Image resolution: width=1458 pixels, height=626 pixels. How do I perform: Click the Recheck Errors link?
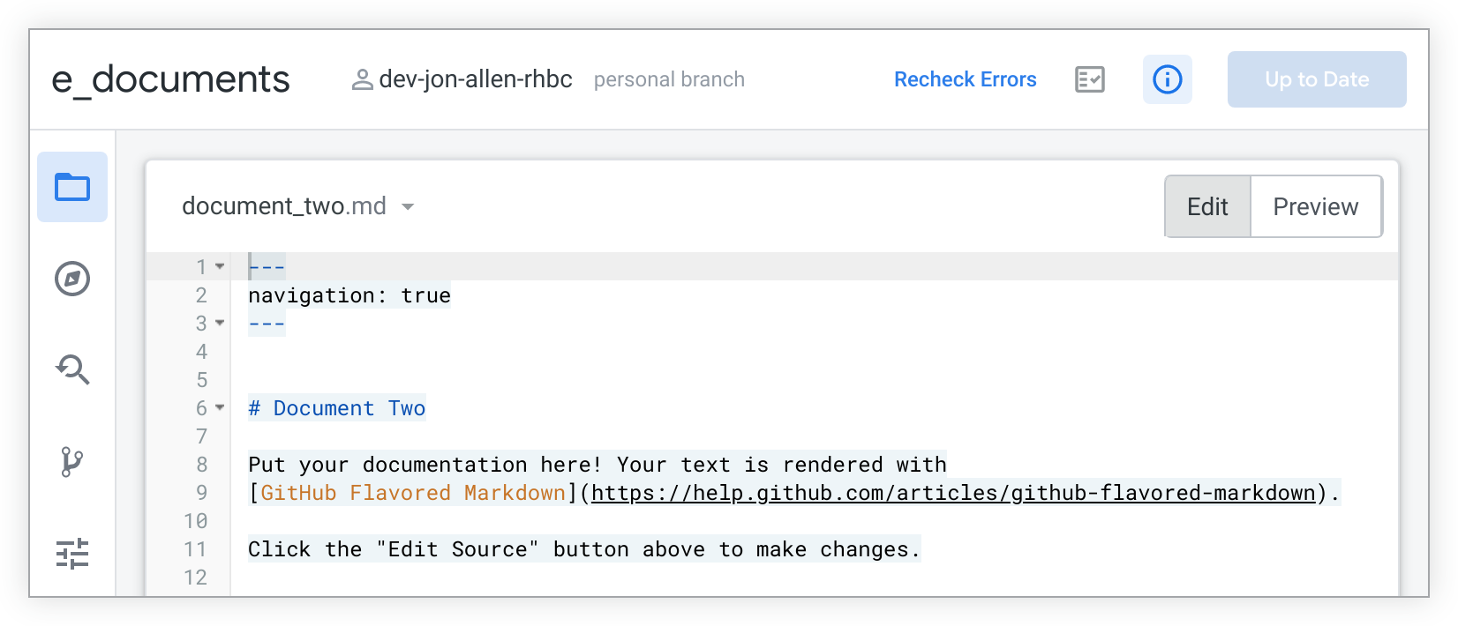965,79
